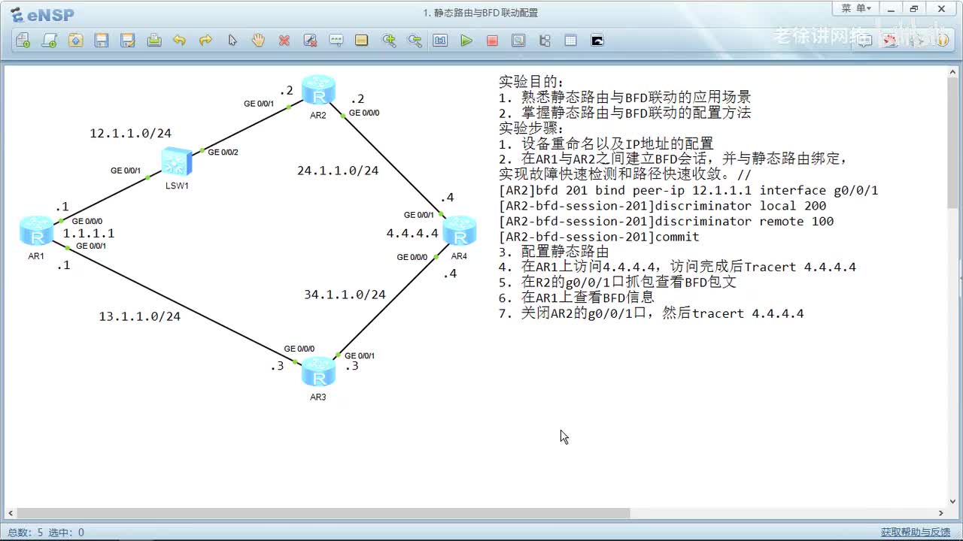Viewport: 963px width, 541px height.
Task: Zoom in on the topology canvas
Action: (x=389, y=41)
